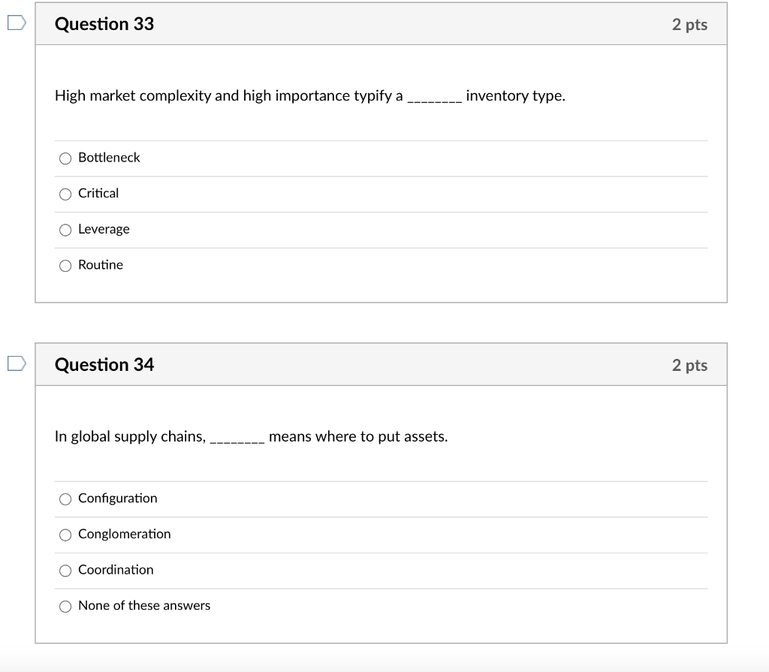Select Coordination as your answer
Screen dimensions: 769x672
tap(65, 571)
